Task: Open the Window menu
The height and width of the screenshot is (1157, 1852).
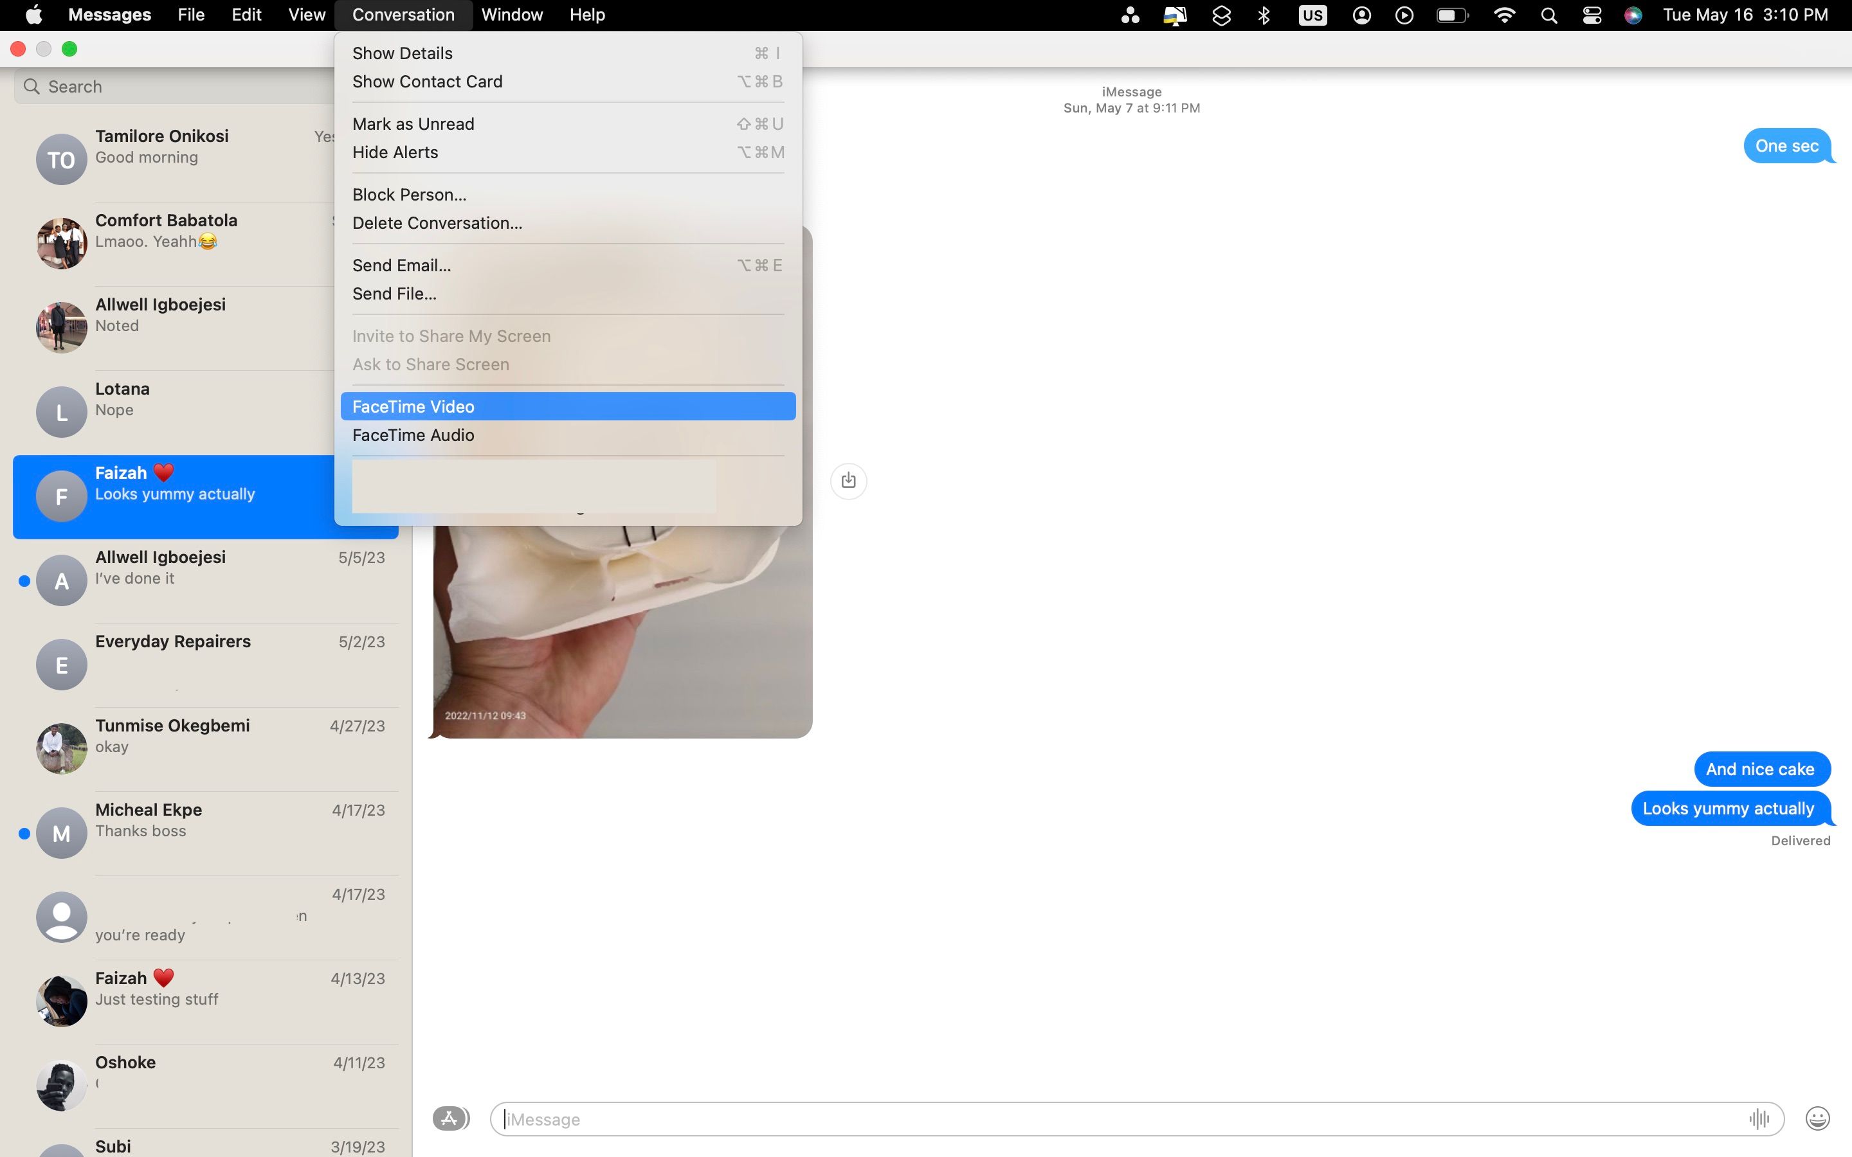Action: tap(512, 15)
